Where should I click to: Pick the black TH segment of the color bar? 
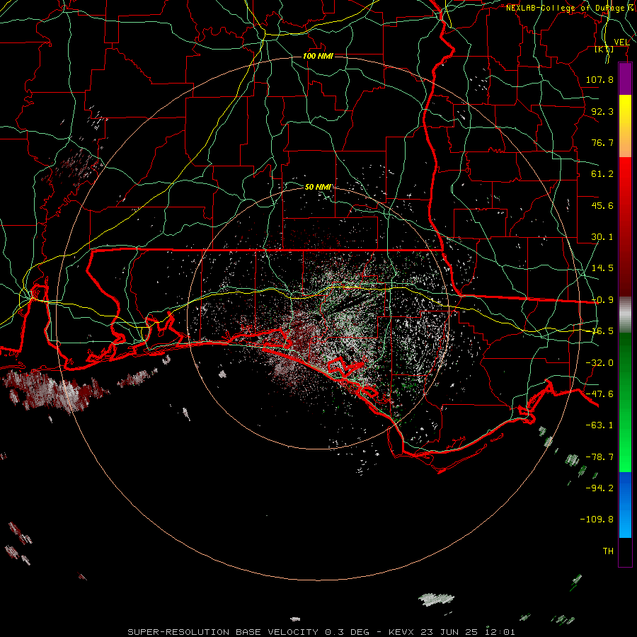pyautogui.click(x=625, y=551)
